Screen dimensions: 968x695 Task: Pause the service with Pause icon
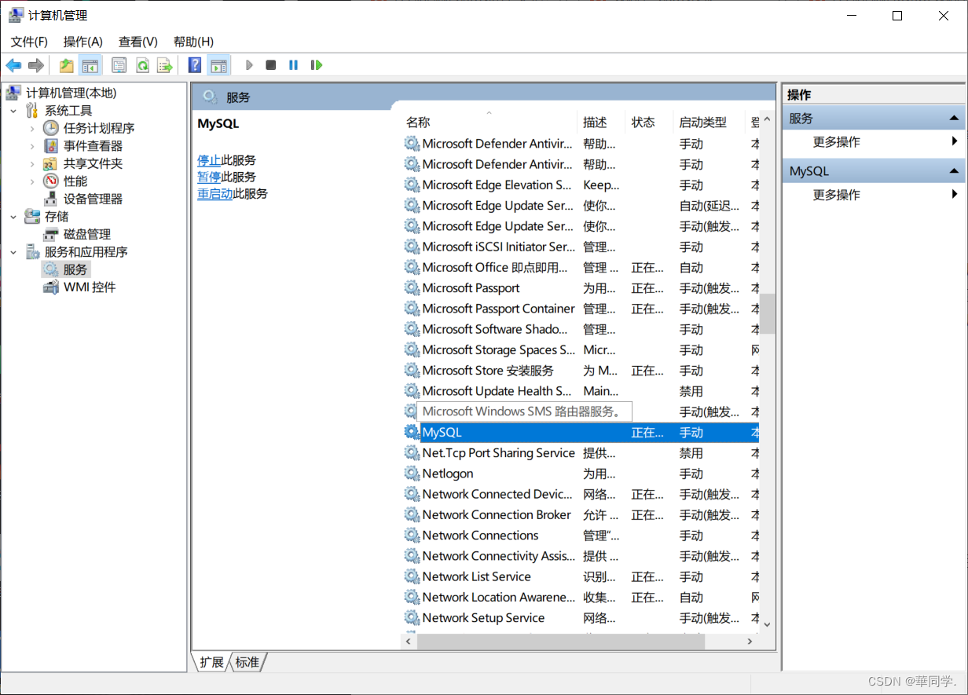[x=293, y=65]
